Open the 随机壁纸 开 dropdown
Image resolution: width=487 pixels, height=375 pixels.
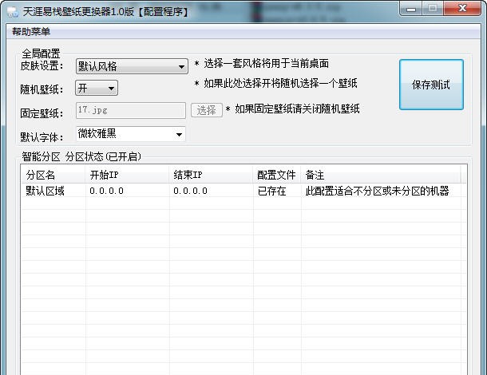pos(97,88)
